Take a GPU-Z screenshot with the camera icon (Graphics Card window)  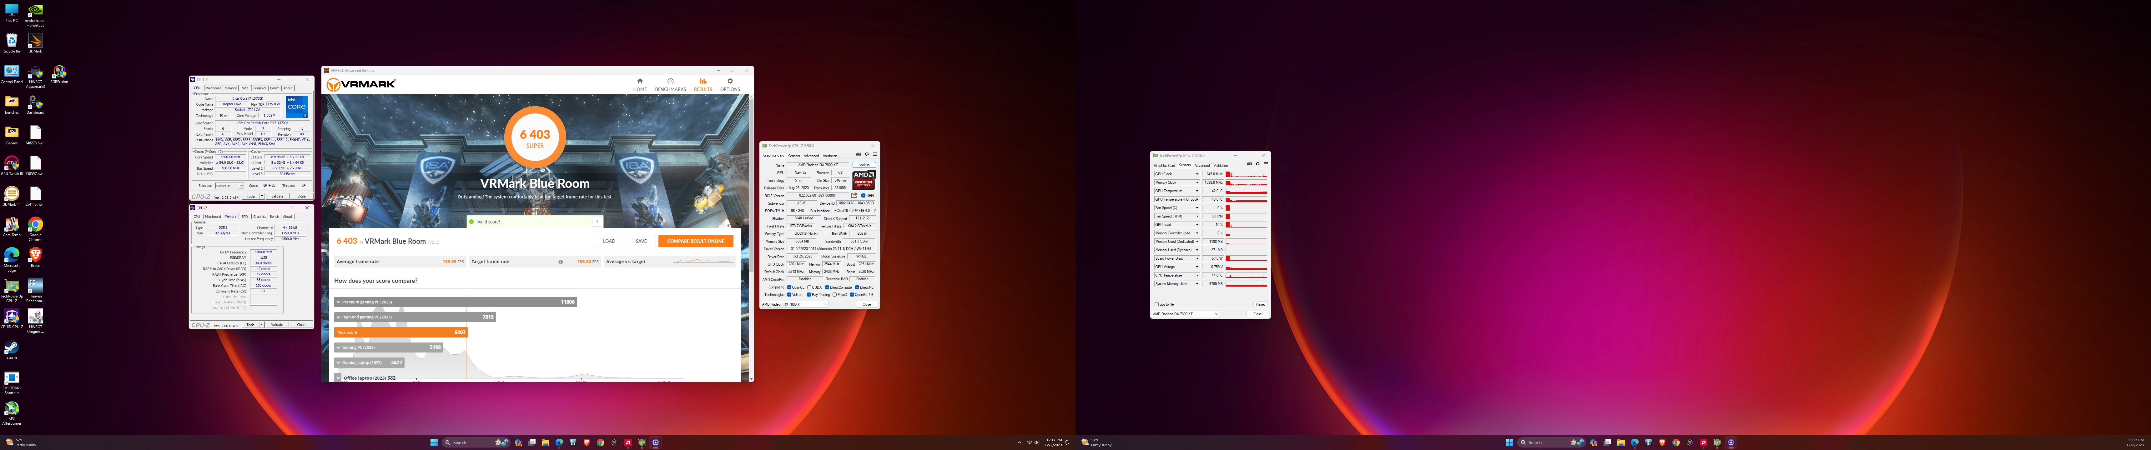coord(859,154)
